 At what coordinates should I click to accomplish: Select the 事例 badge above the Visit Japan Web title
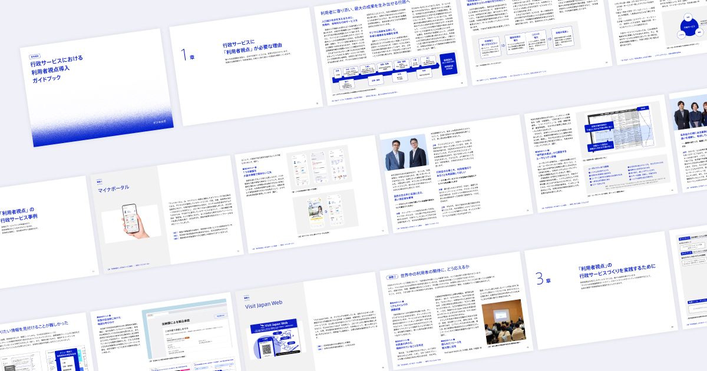247,297
